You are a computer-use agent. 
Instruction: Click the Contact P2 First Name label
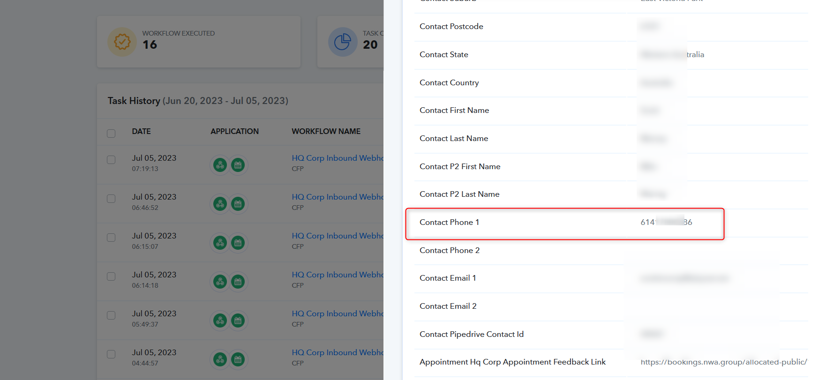pyautogui.click(x=460, y=167)
